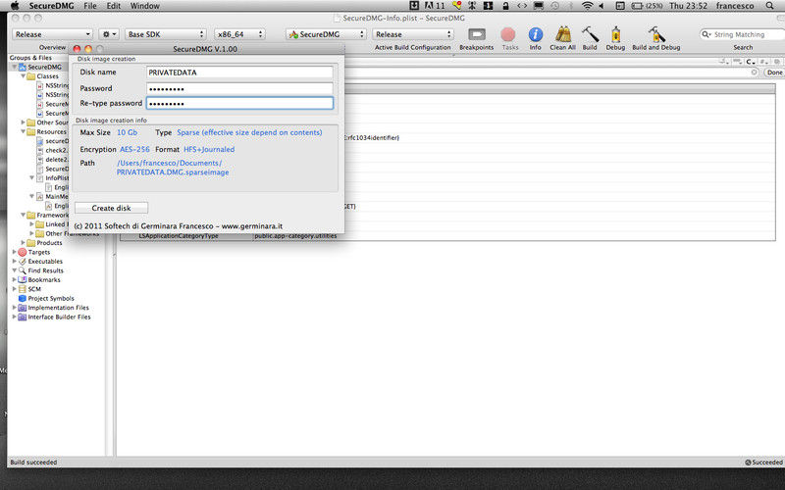
Task: Click the Password field
Action: [239, 88]
